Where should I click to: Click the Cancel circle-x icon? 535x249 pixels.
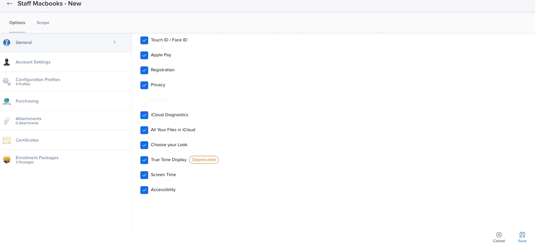(x=499, y=235)
